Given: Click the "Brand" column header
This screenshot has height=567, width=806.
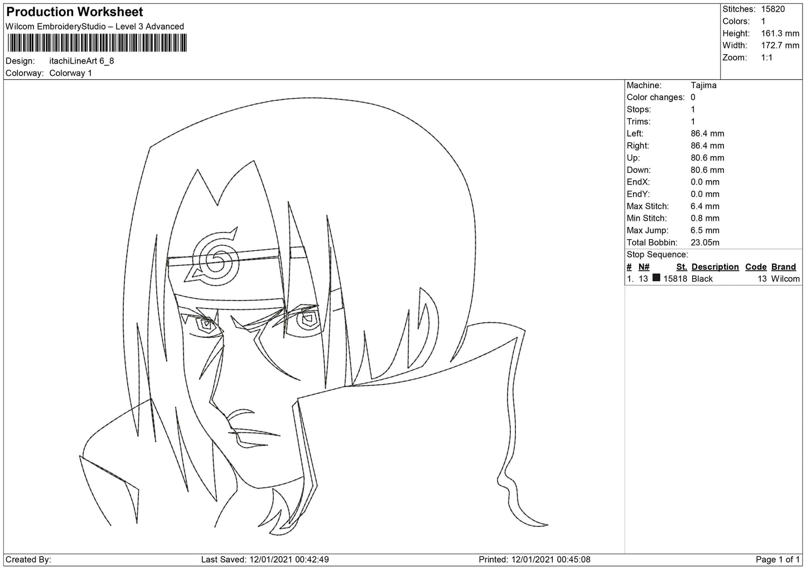Looking at the screenshot, I should click(784, 267).
